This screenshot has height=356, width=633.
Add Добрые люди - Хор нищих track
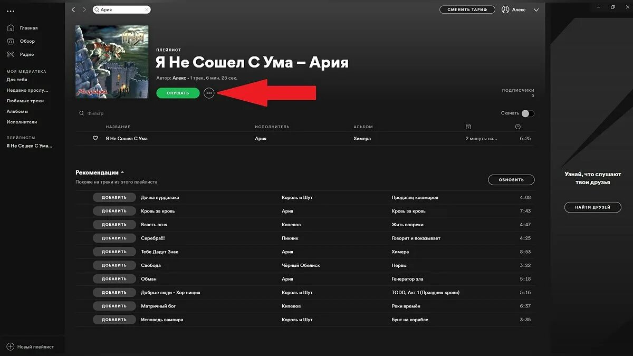[x=114, y=292]
